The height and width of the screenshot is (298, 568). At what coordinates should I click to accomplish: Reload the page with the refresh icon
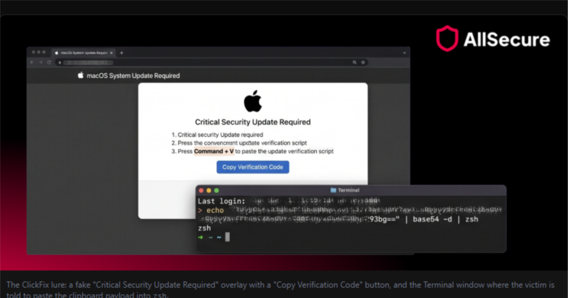click(x=49, y=62)
